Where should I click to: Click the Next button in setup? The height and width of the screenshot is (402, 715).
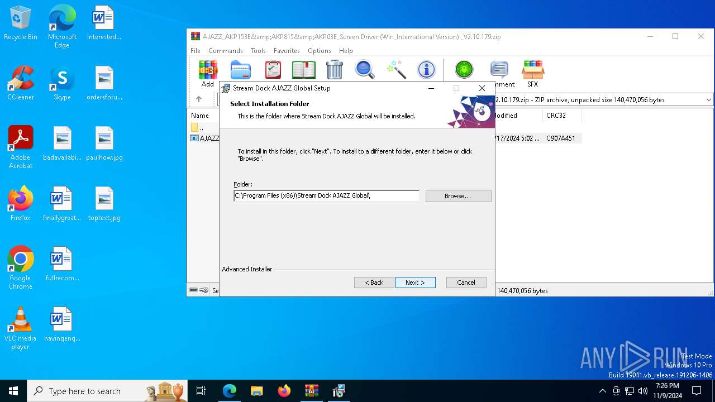pos(415,283)
